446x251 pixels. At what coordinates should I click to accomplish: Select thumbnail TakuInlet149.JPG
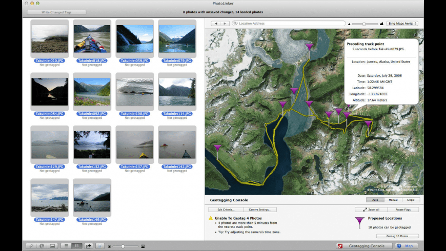tap(92, 198)
